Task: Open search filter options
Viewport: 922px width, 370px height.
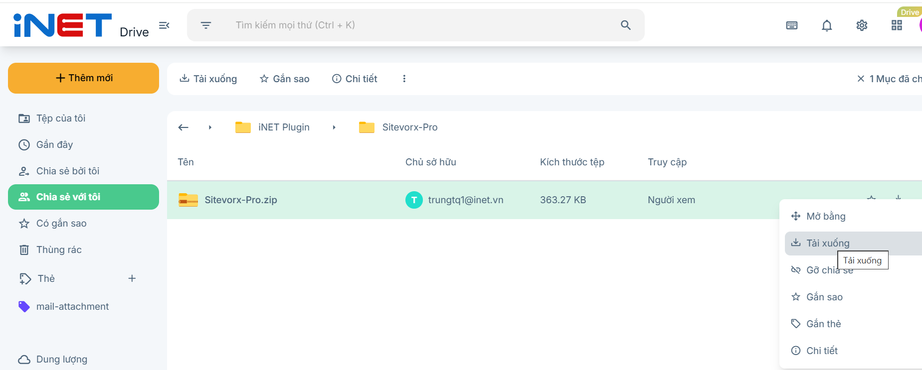Action: point(206,25)
